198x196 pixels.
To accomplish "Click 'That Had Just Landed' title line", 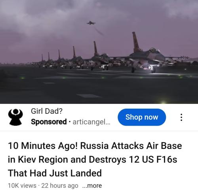I will pos(55,173).
